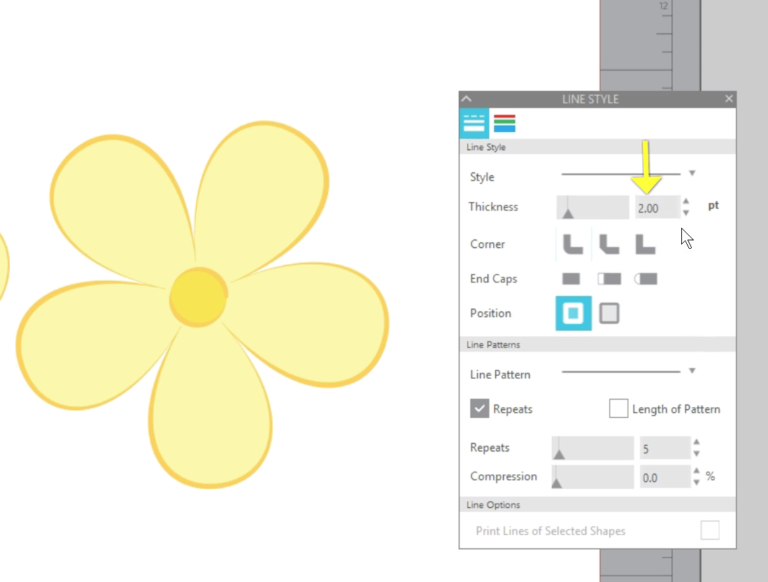Open the Line Style tab icon
Image resolution: width=768 pixels, height=582 pixels.
coord(474,123)
